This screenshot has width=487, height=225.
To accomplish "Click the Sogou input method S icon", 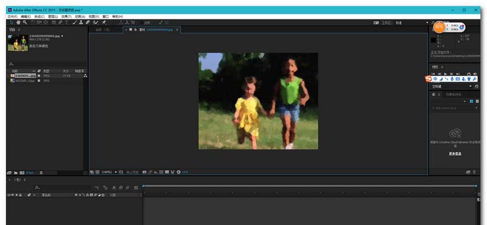I will click(429, 79).
